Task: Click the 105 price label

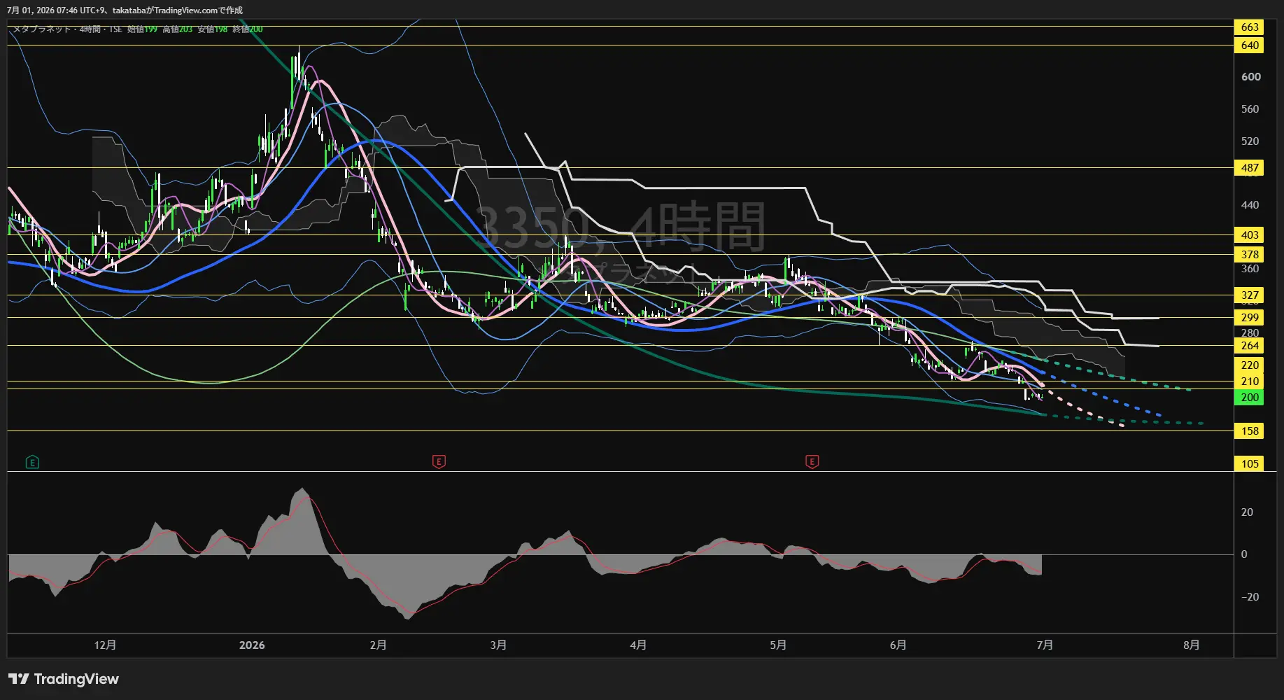Action: pyautogui.click(x=1250, y=464)
